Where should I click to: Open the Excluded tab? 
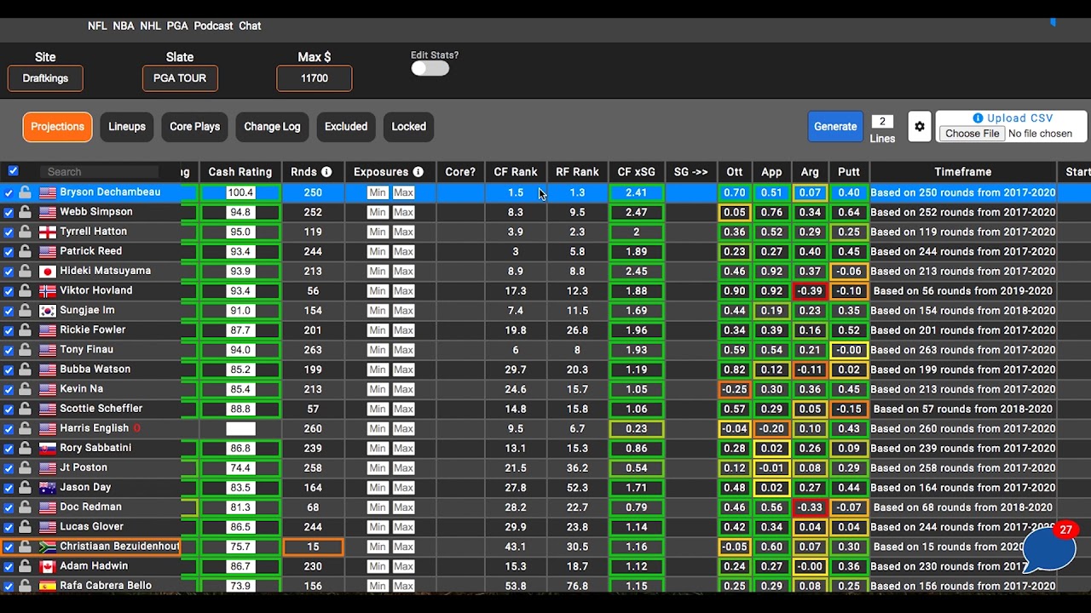tap(346, 127)
